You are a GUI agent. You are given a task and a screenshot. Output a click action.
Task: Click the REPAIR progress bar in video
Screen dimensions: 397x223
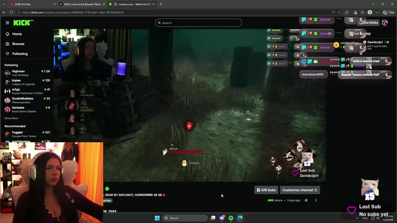191,152
